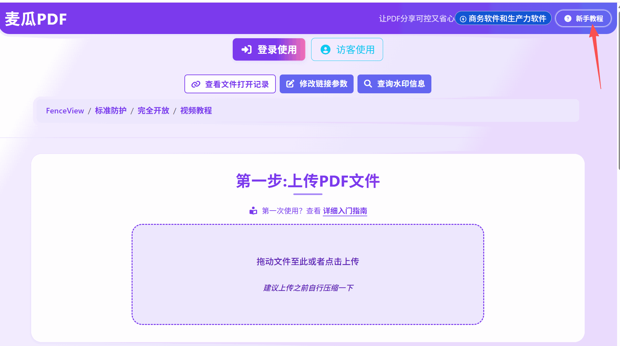Click the question mark icon in 新手教程 button
Viewport: 620px width, 346px height.
(567, 18)
